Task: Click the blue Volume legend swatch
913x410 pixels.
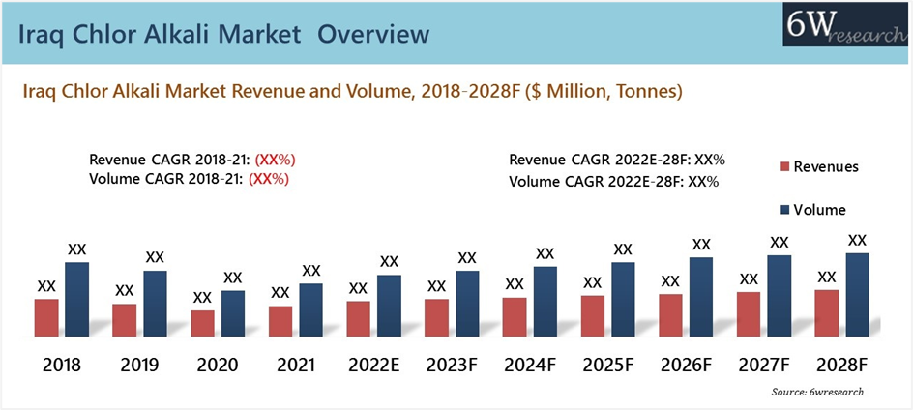Action: pos(784,210)
